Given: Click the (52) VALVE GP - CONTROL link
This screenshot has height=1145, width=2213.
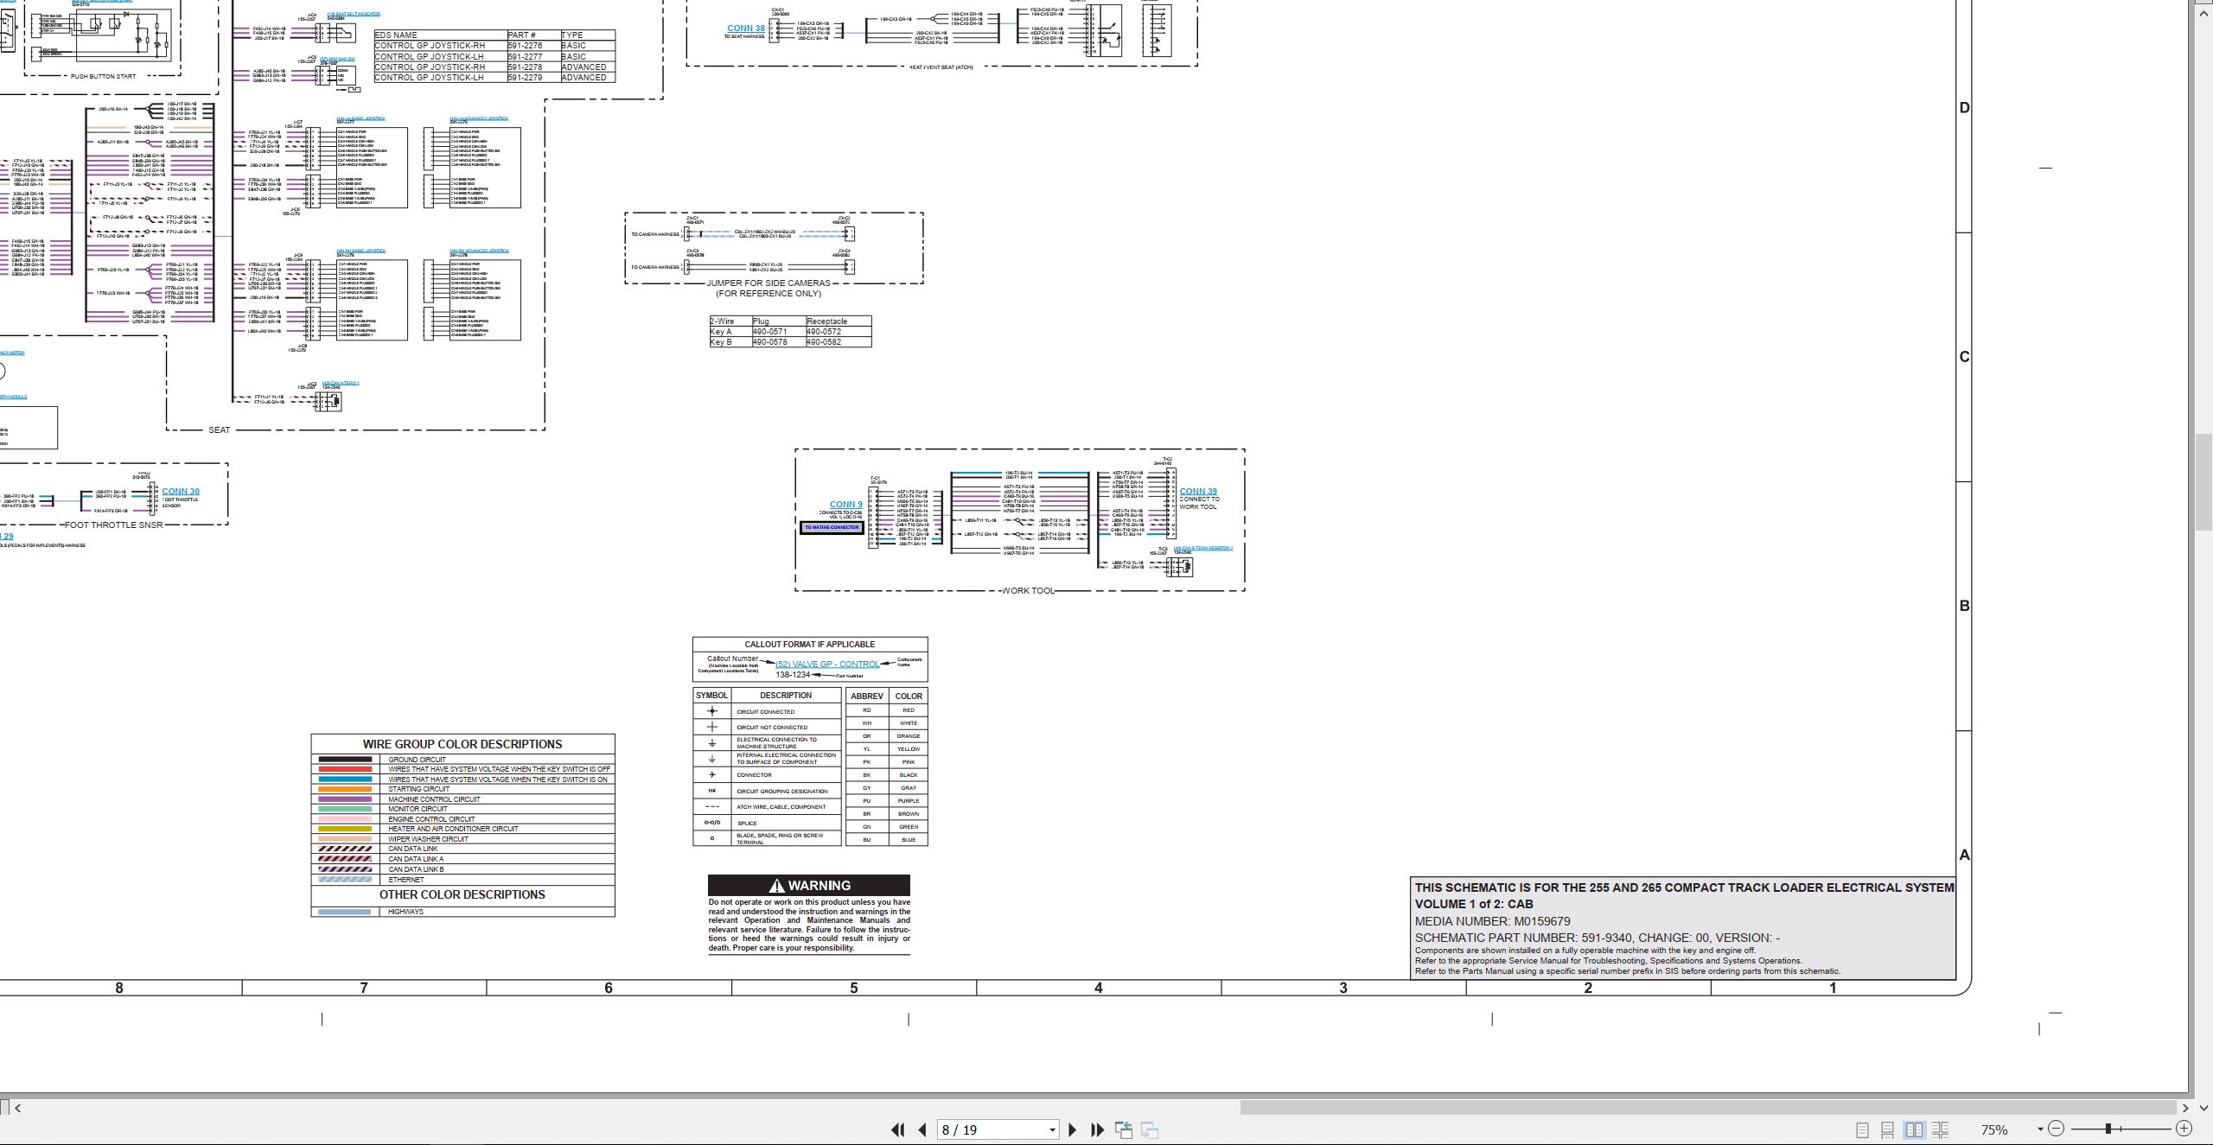Looking at the screenshot, I should (x=827, y=665).
